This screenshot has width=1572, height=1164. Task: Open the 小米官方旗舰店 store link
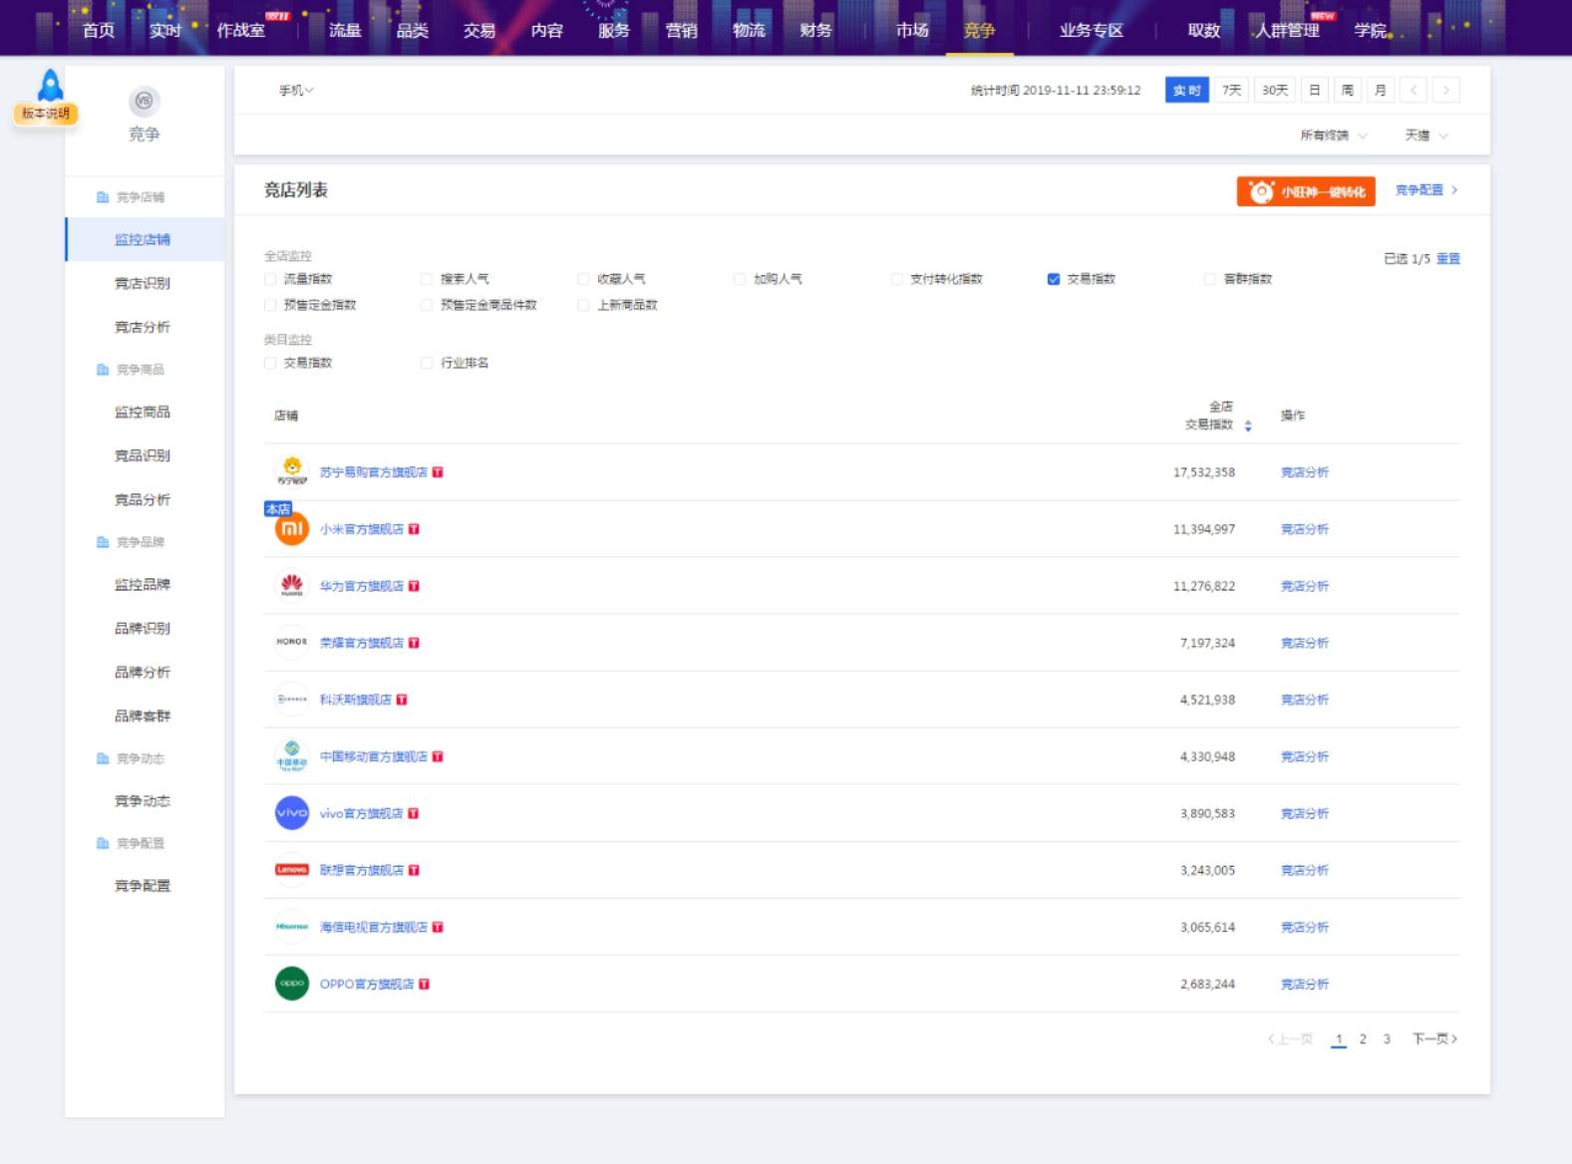pos(362,529)
